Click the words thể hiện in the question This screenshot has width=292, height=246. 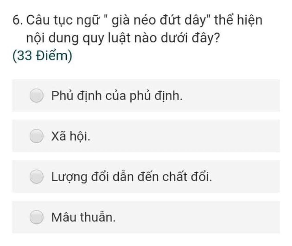pos(238,20)
